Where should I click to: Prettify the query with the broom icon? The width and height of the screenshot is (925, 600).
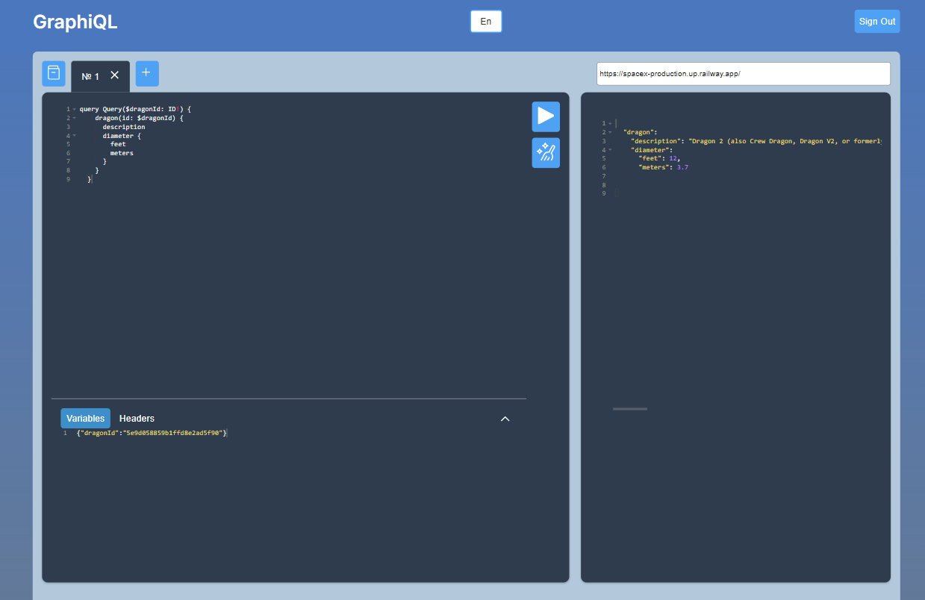pyautogui.click(x=546, y=153)
